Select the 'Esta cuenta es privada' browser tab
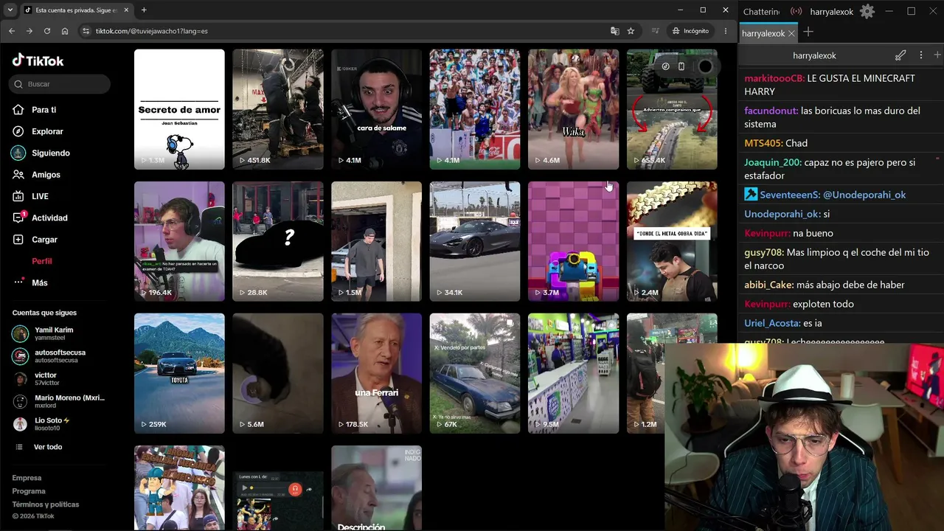 (76, 10)
